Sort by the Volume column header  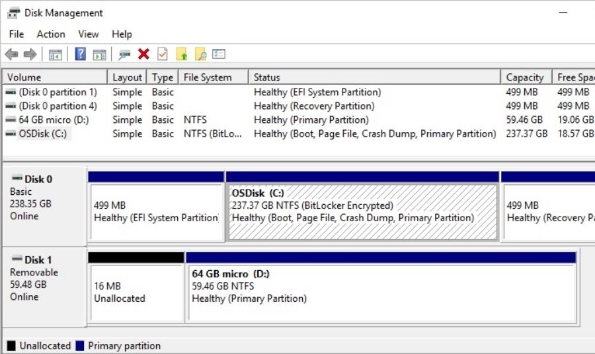[x=55, y=77]
